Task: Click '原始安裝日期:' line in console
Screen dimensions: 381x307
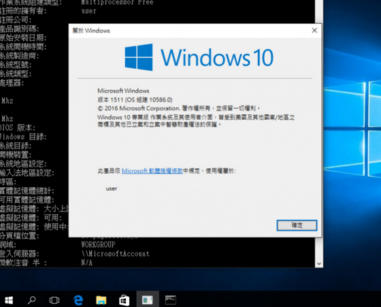Action: [x=23, y=37]
